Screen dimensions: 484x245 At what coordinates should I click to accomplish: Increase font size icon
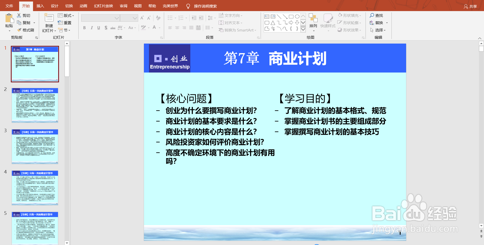[x=142, y=18]
